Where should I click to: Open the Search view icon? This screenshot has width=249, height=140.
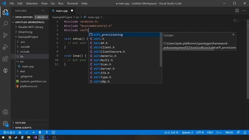(x=5, y=24)
